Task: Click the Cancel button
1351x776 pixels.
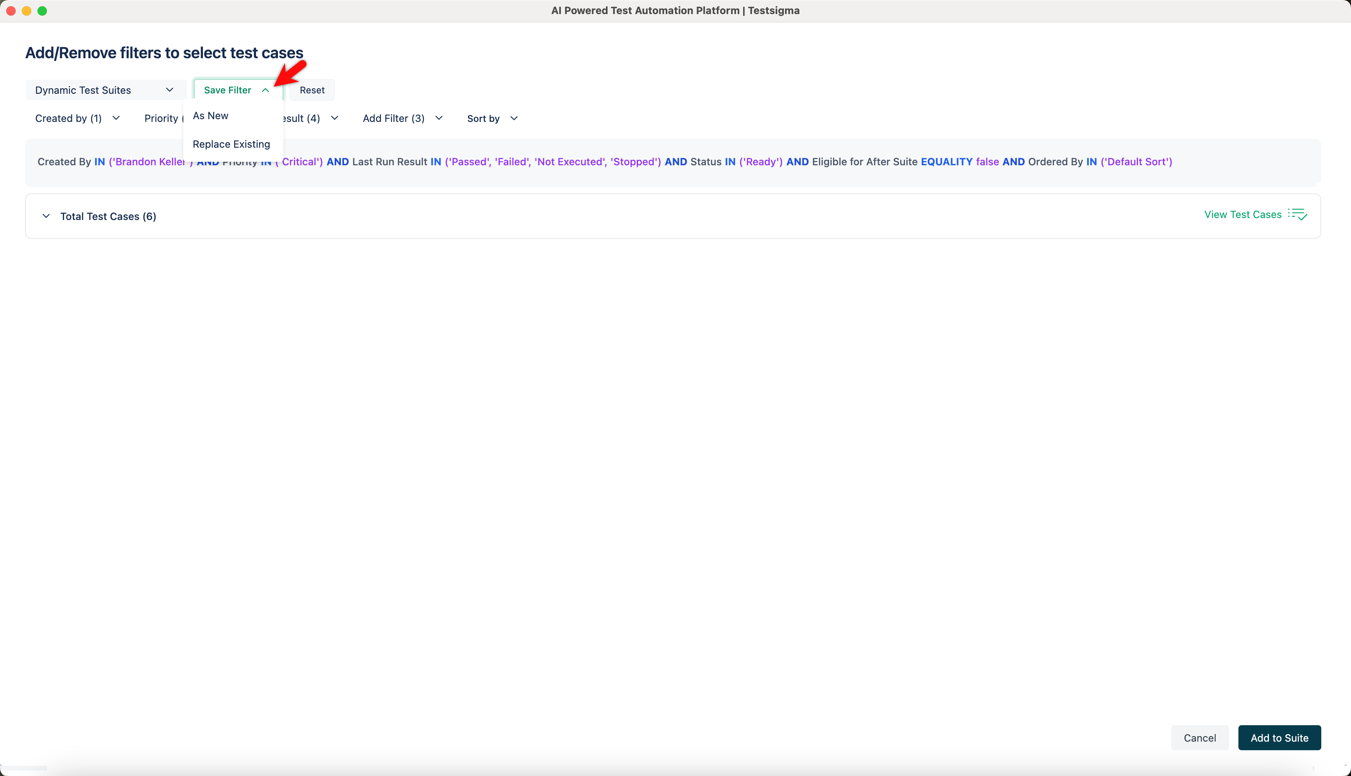Action: [1199, 738]
